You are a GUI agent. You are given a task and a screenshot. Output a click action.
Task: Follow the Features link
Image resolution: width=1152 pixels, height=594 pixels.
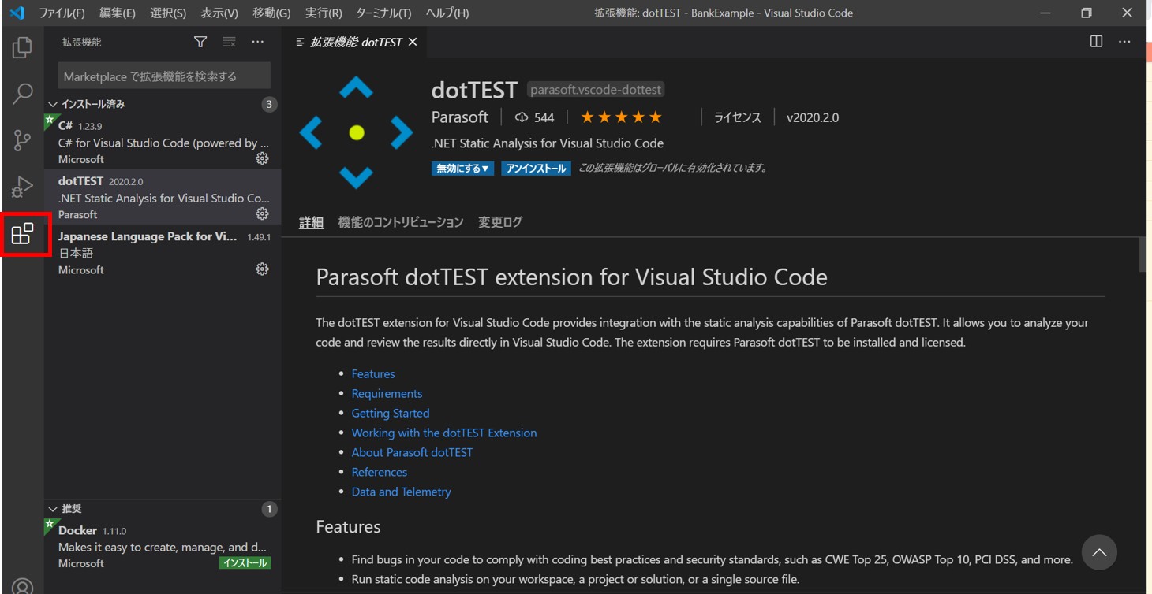[x=373, y=373]
